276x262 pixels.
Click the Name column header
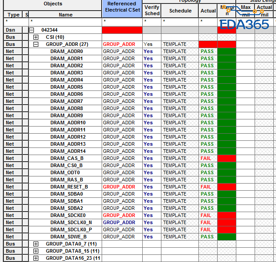point(65,15)
